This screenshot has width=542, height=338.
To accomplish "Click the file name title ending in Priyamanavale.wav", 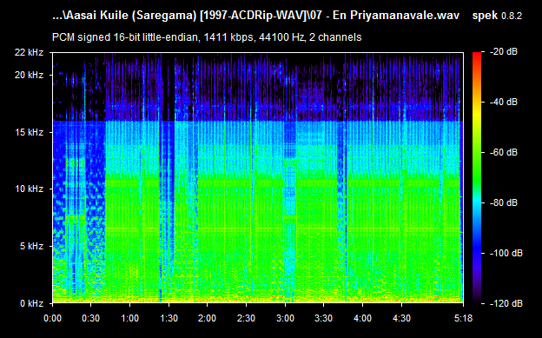I will pyautogui.click(x=255, y=16).
